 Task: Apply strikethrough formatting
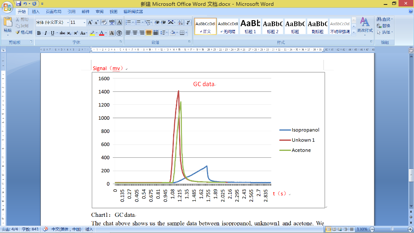62,33
